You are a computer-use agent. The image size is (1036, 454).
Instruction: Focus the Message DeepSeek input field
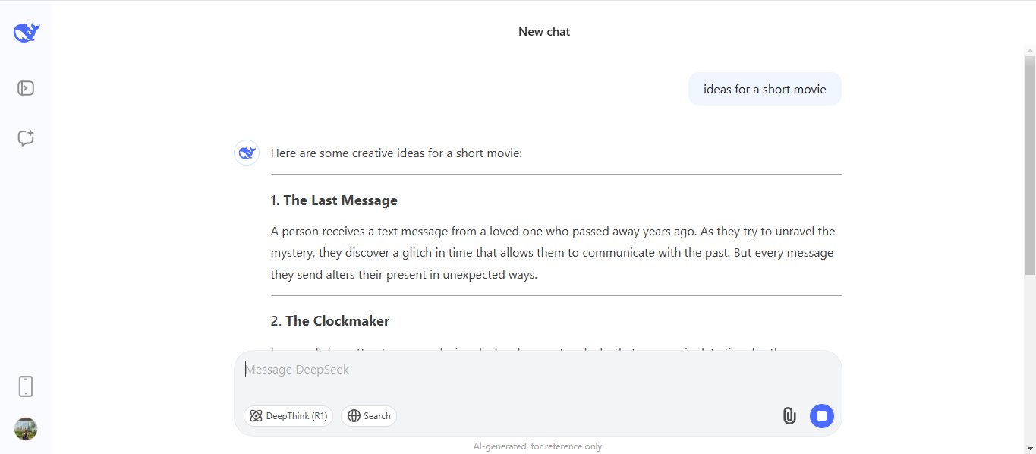(x=537, y=370)
